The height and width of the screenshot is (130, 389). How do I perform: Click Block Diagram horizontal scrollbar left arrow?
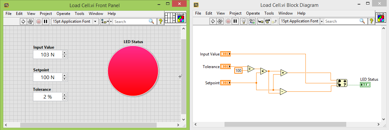click(x=196, y=124)
